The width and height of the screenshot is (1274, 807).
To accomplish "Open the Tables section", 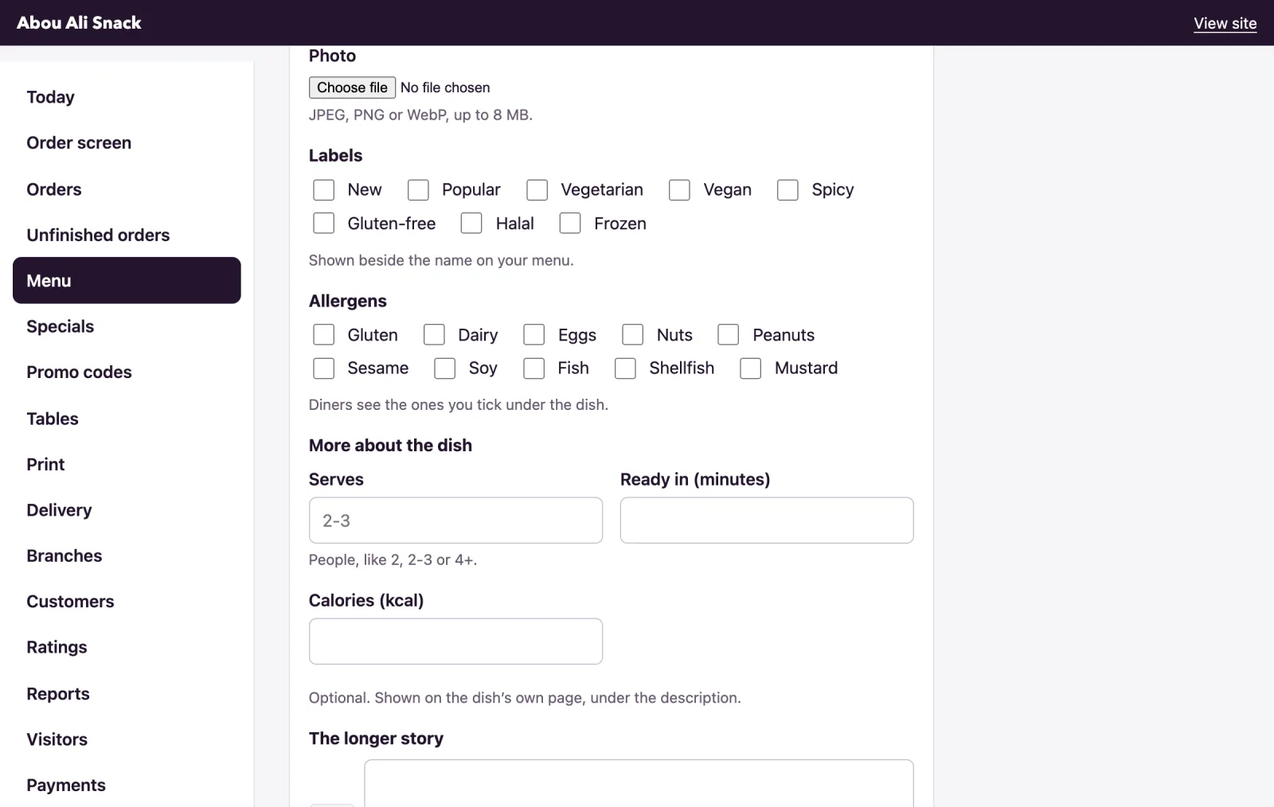I will coord(127,419).
